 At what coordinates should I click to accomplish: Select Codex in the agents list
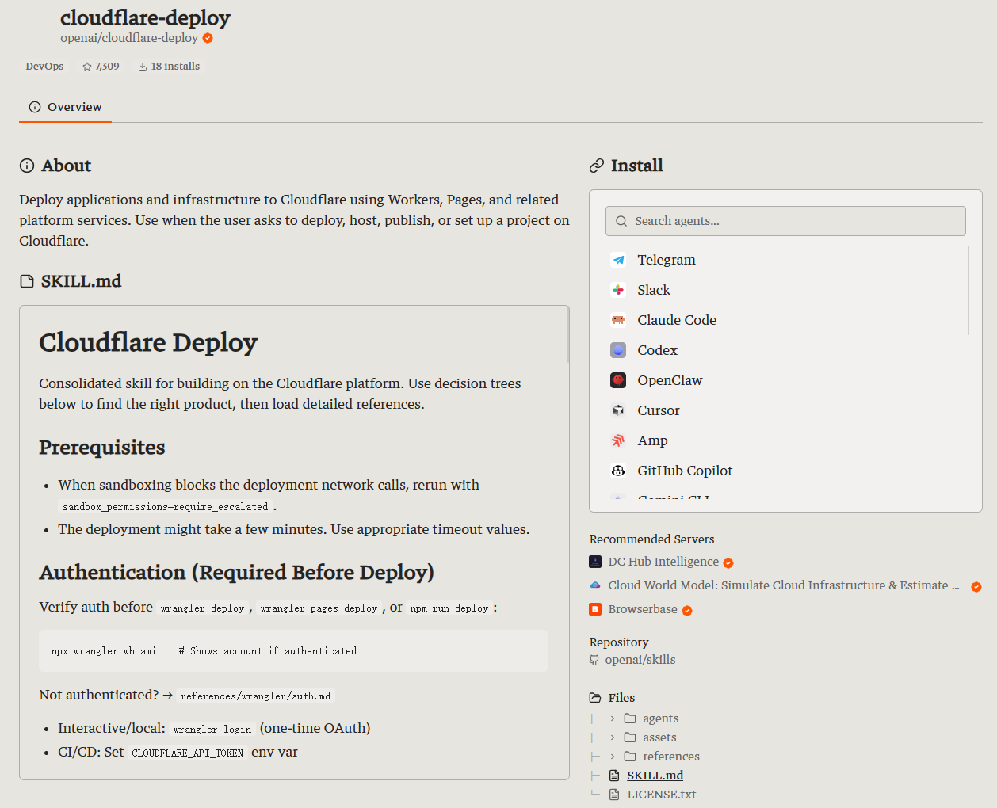(x=657, y=350)
